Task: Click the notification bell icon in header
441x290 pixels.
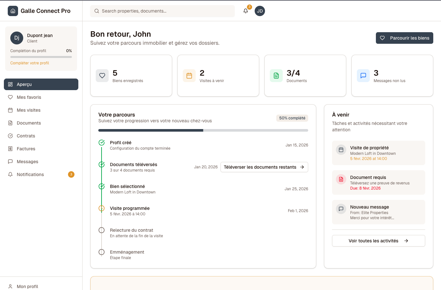Action: pyautogui.click(x=246, y=11)
